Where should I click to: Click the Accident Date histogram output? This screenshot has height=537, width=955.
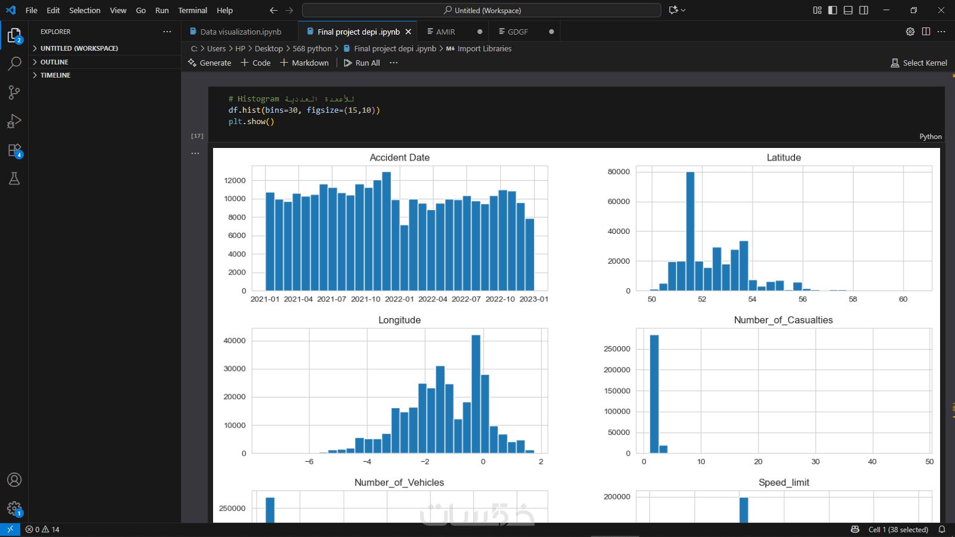(399, 228)
